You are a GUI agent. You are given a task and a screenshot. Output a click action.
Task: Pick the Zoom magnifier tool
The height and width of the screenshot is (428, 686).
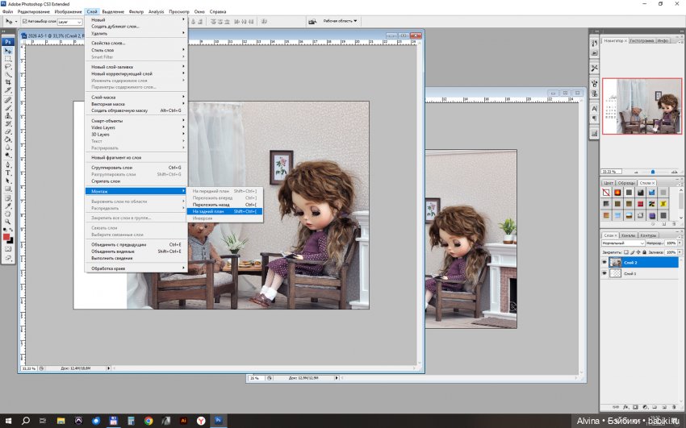pyautogui.click(x=8, y=222)
